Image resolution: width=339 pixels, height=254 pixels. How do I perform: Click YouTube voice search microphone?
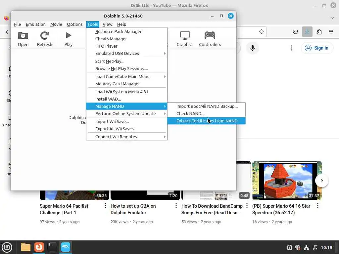point(252,48)
